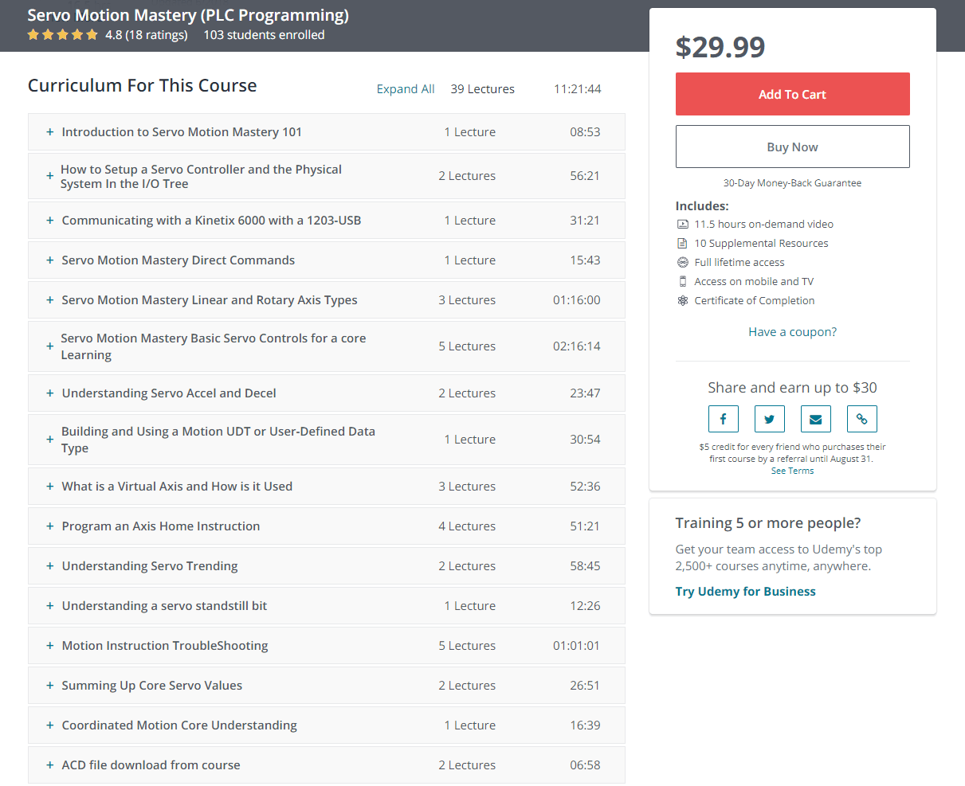This screenshot has height=786, width=965.
Task: Click the 11:21:44 total duration
Action: [578, 89]
